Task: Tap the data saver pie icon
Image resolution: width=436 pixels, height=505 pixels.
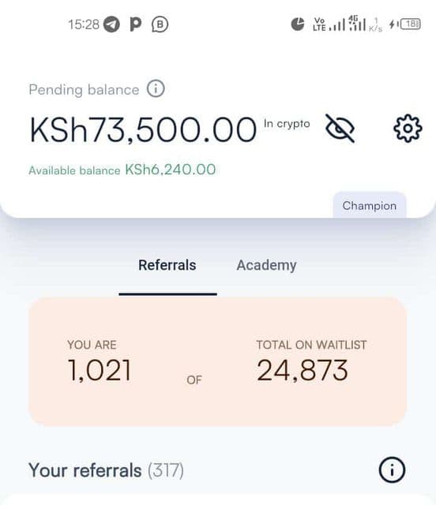Action: [298, 24]
